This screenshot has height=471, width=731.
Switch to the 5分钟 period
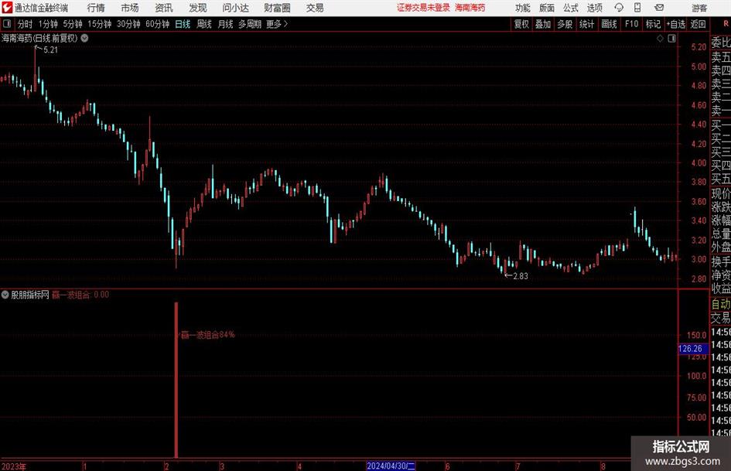point(73,24)
